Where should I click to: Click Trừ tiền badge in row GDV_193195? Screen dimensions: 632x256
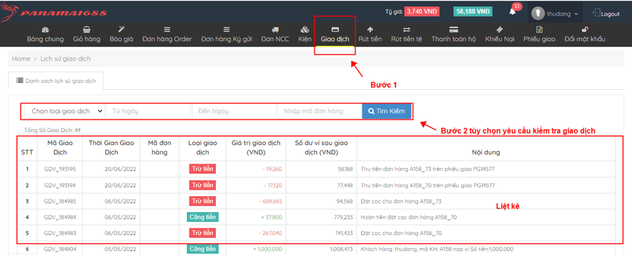(203, 169)
